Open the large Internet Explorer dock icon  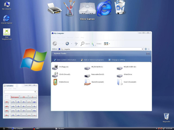[x=104, y=8]
